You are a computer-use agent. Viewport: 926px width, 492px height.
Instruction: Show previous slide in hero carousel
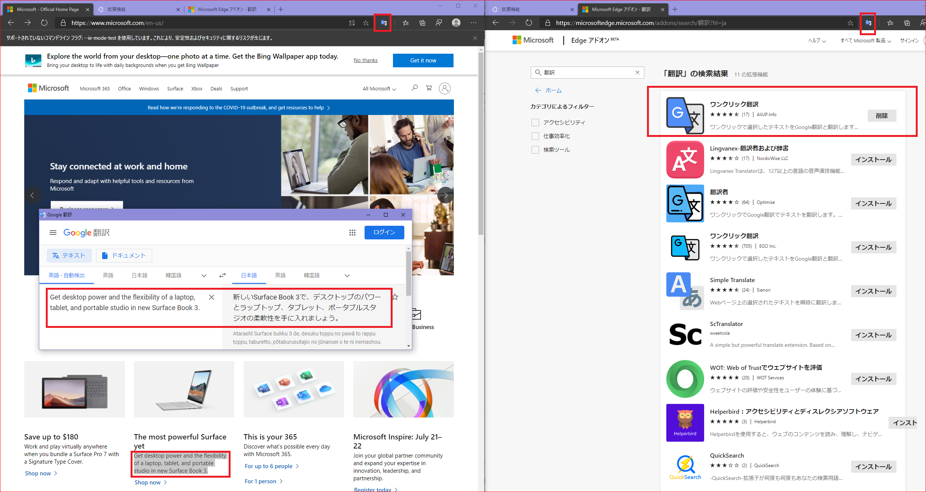point(32,195)
